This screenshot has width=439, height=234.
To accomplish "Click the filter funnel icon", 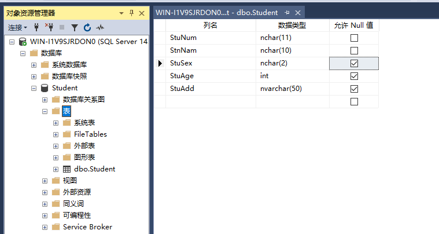I will click(75, 27).
